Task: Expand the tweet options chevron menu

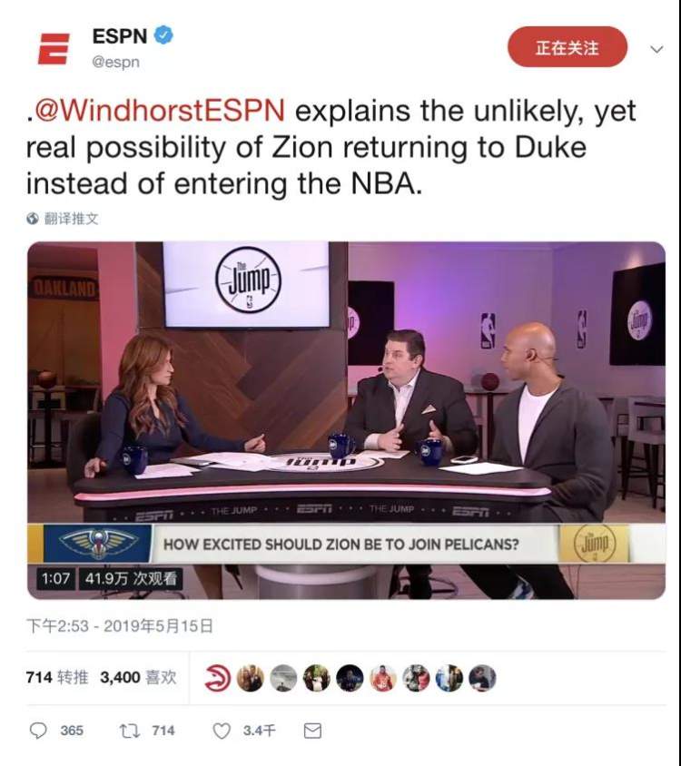Action: 657,49
